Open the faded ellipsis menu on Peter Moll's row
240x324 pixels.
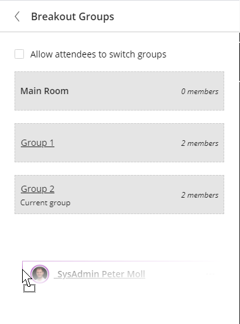pos(210,274)
